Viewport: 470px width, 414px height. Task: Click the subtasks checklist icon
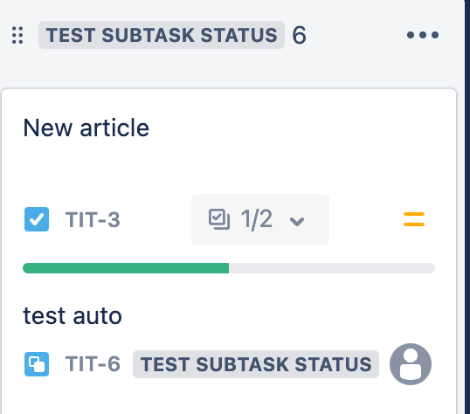point(219,219)
